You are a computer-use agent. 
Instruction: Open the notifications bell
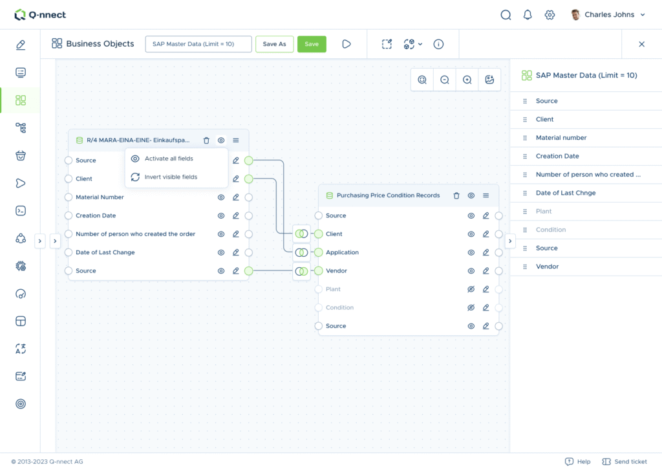click(528, 15)
